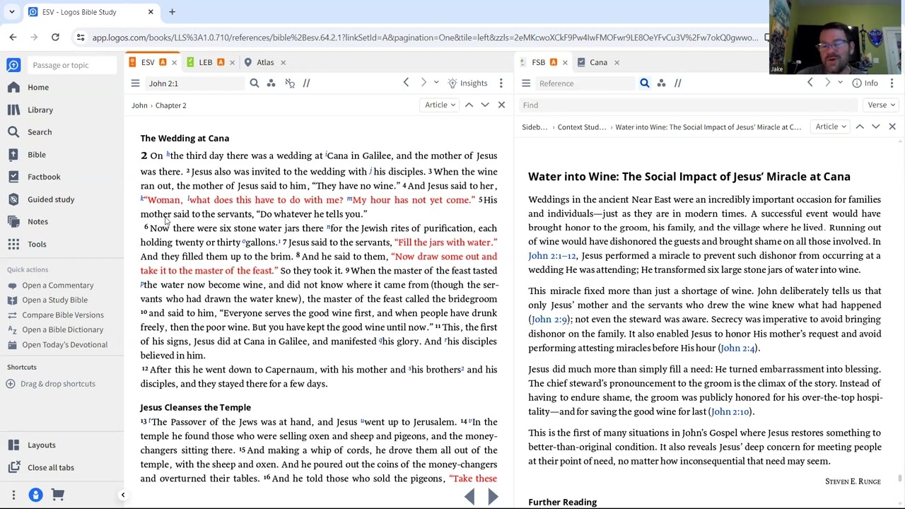Click previous page arrow at bottom of ESV
905x509 pixels.
470,497
